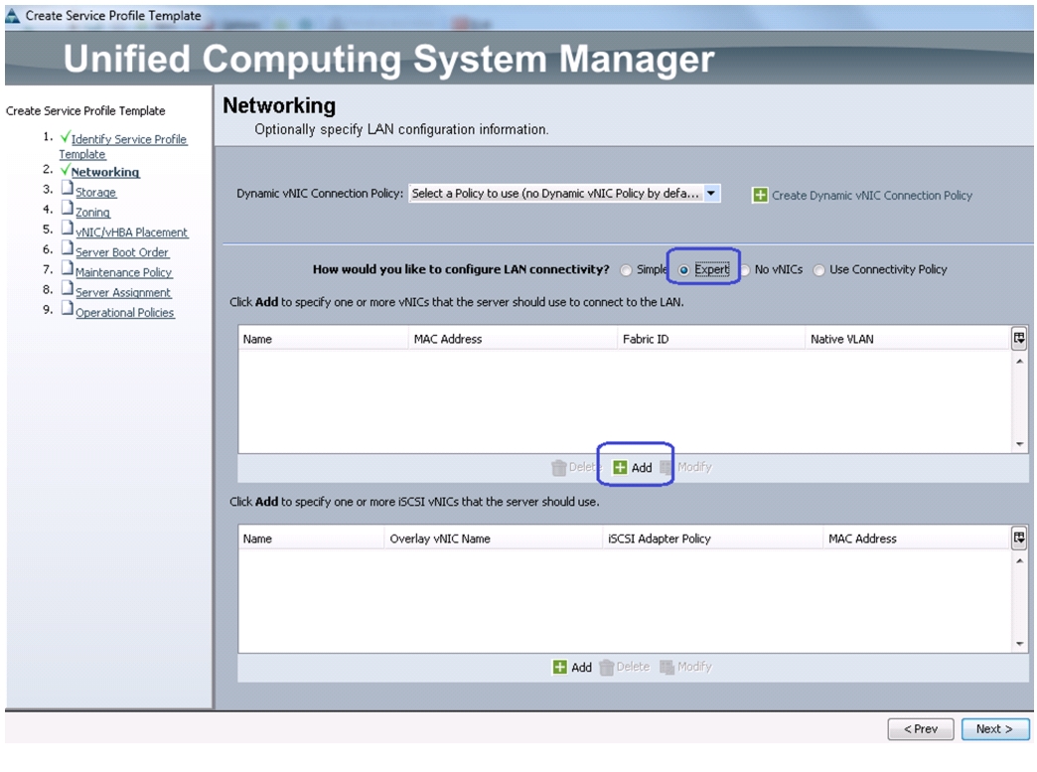Sort vNIC table by Fabric ID column
Viewport: 1037px width, 772px height.
(x=711, y=339)
